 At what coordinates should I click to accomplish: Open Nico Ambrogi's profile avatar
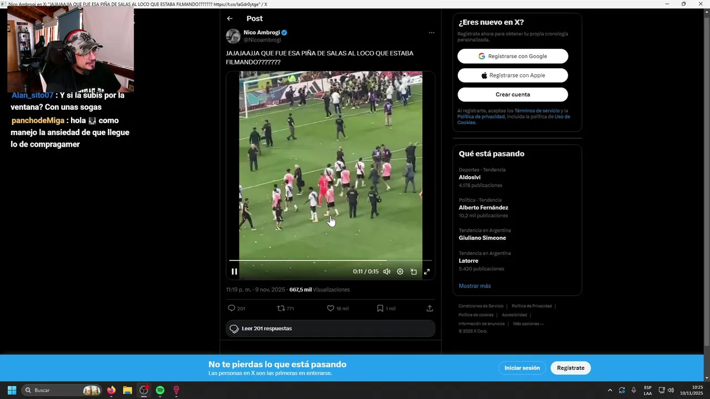pos(233,36)
